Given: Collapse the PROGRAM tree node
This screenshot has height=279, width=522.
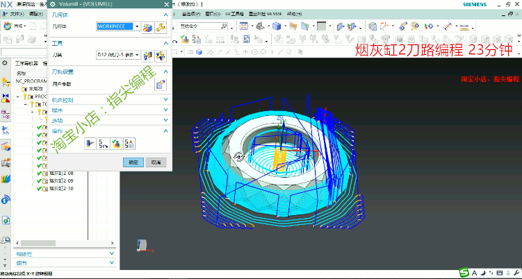Looking at the screenshot, I should point(19,96).
